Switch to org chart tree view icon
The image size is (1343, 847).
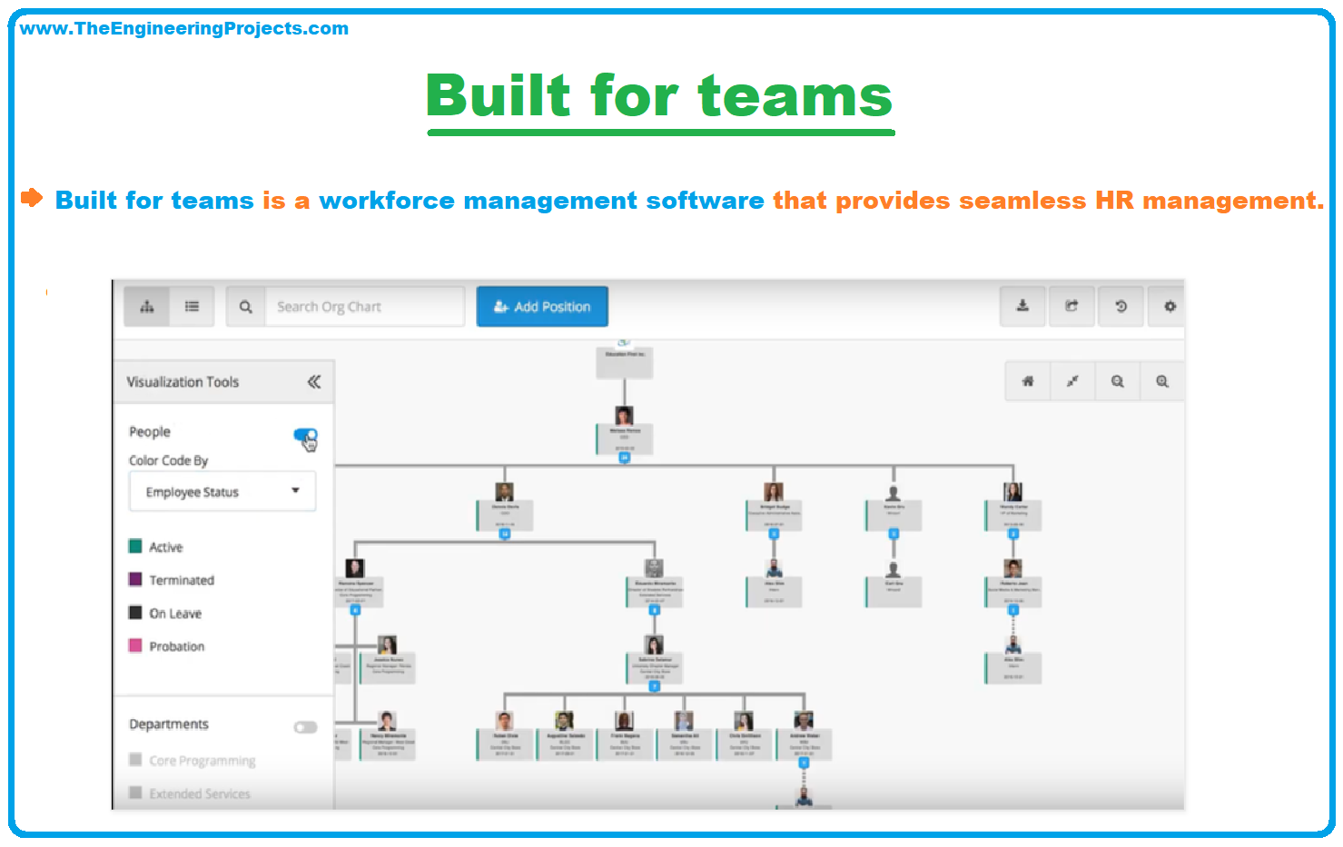pyautogui.click(x=147, y=307)
